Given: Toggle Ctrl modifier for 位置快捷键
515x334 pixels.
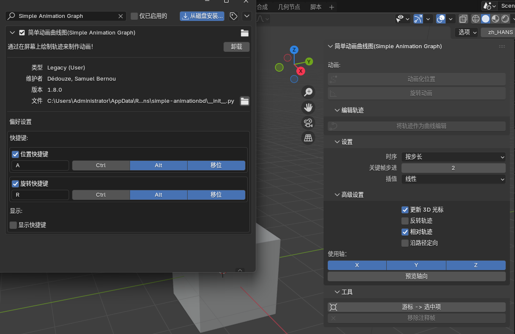Looking at the screenshot, I should point(101,166).
